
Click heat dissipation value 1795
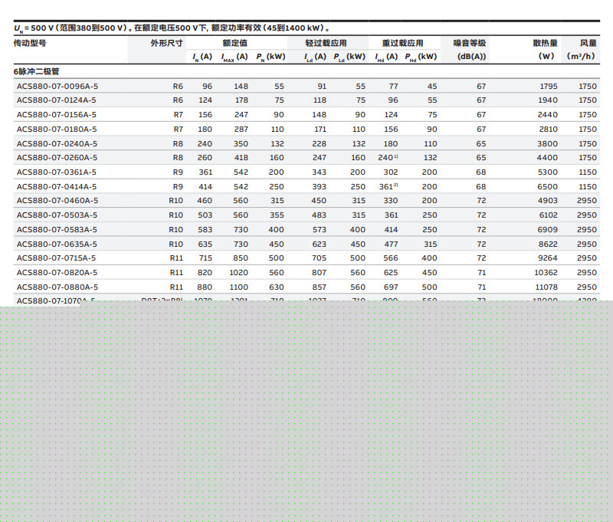(549, 86)
